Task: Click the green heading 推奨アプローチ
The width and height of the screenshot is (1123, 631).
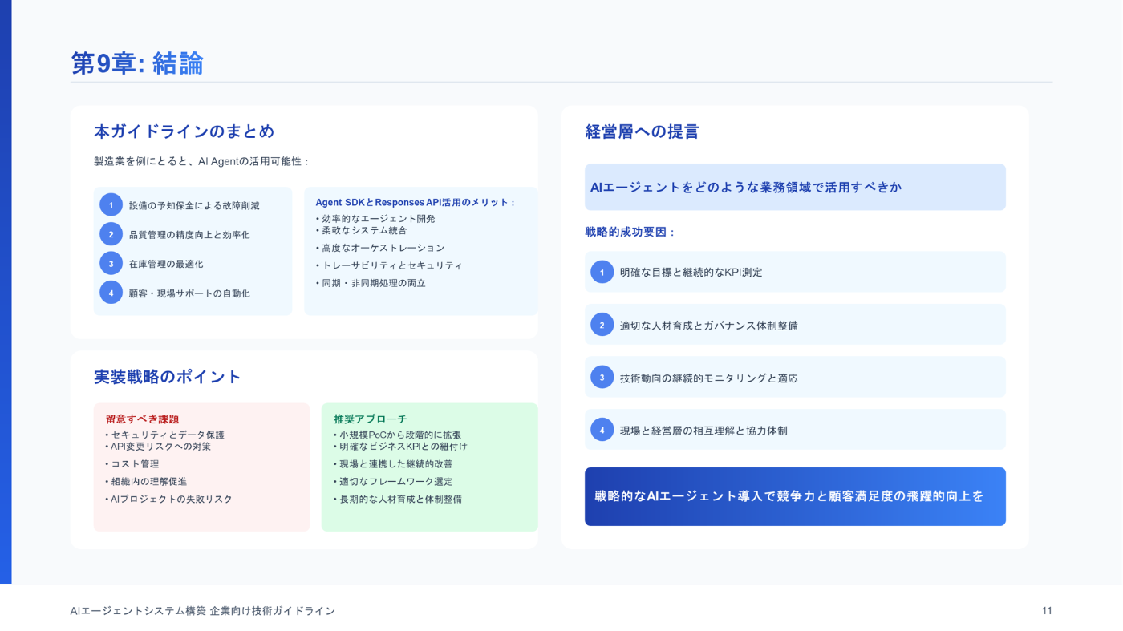Action: point(371,419)
